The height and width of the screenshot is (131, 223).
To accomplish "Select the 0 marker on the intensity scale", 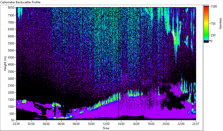I will (x=212, y=41).
